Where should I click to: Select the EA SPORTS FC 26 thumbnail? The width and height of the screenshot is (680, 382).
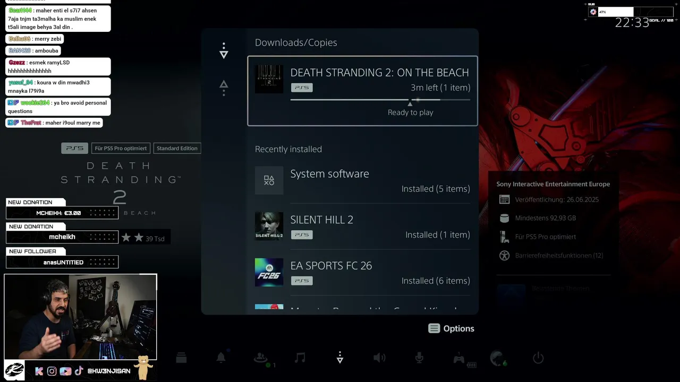tap(269, 272)
